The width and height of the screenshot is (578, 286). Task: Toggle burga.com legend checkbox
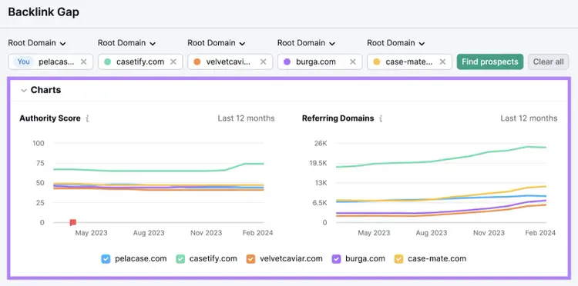[x=336, y=259]
